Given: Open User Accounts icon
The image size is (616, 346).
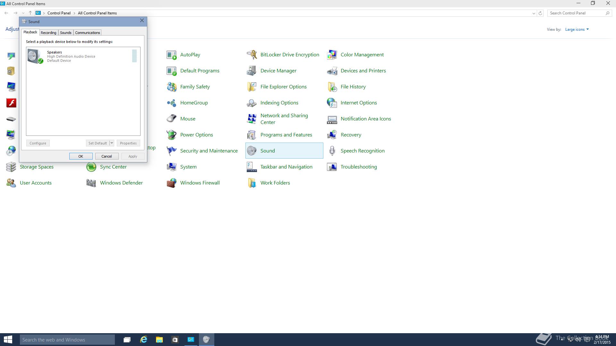Looking at the screenshot, I should coord(11,183).
